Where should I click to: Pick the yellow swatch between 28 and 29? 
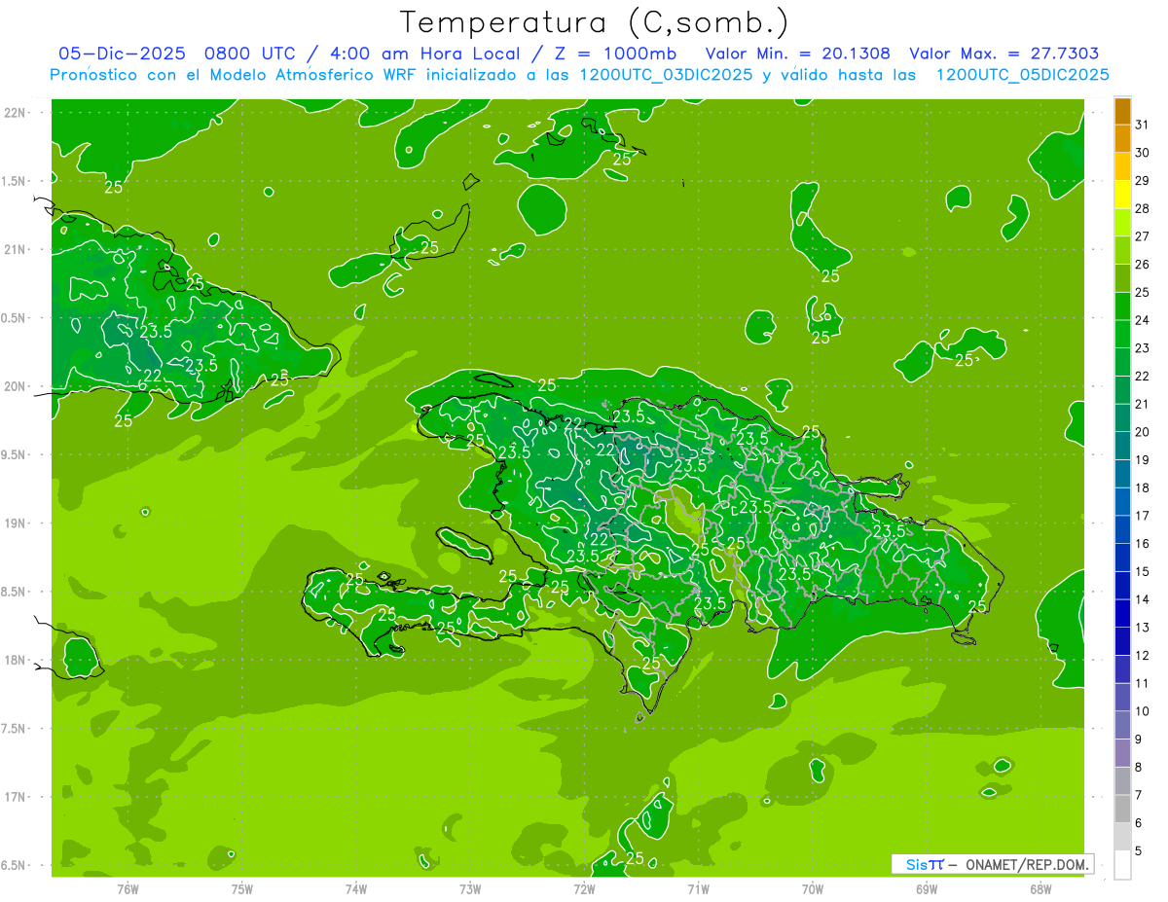(x=1122, y=195)
